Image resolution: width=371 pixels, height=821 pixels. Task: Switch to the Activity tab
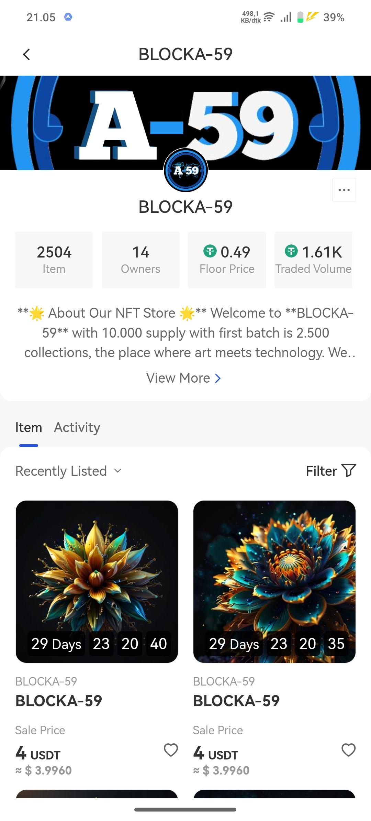click(77, 428)
